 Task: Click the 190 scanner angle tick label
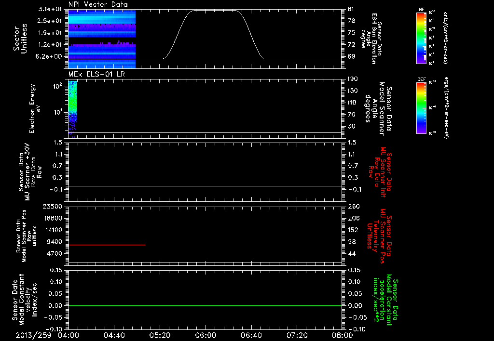(353, 79)
